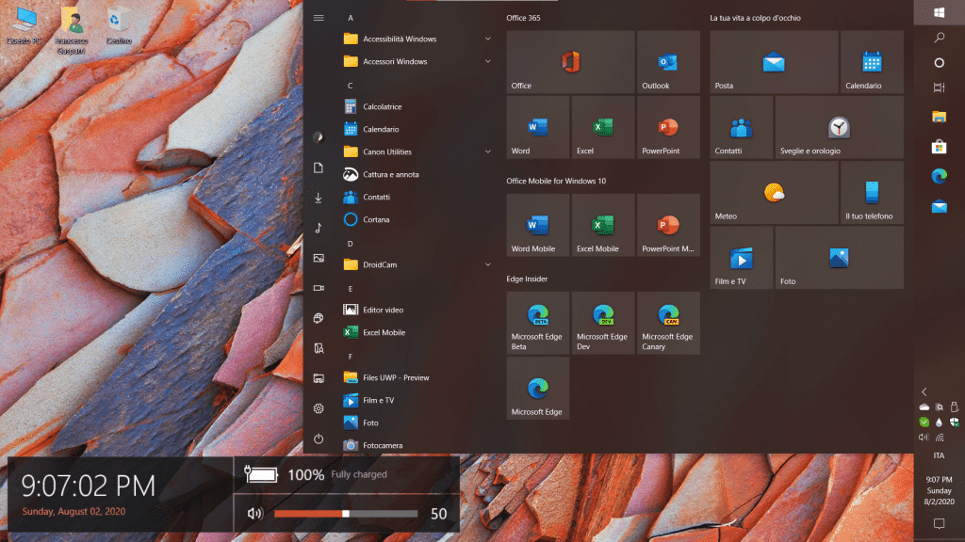Launch Il tuo telefono tile
965x542 pixels.
872,193
